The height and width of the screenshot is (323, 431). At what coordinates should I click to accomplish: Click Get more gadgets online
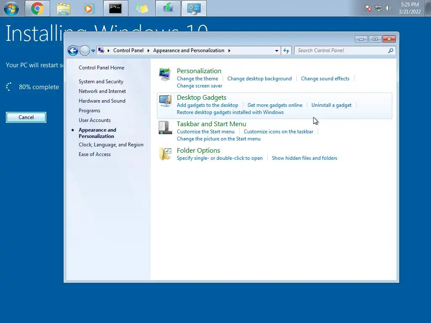click(275, 105)
